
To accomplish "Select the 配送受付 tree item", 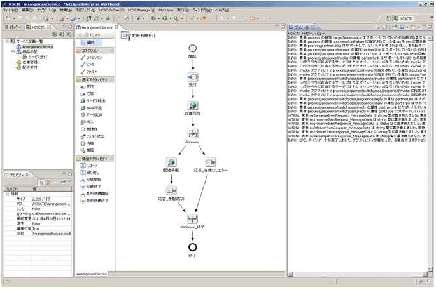I will pos(30,69).
